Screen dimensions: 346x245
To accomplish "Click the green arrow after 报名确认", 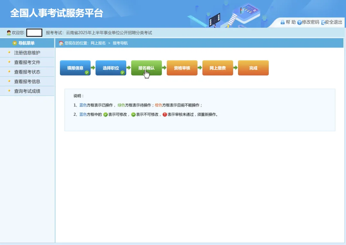I will click(x=165, y=68).
